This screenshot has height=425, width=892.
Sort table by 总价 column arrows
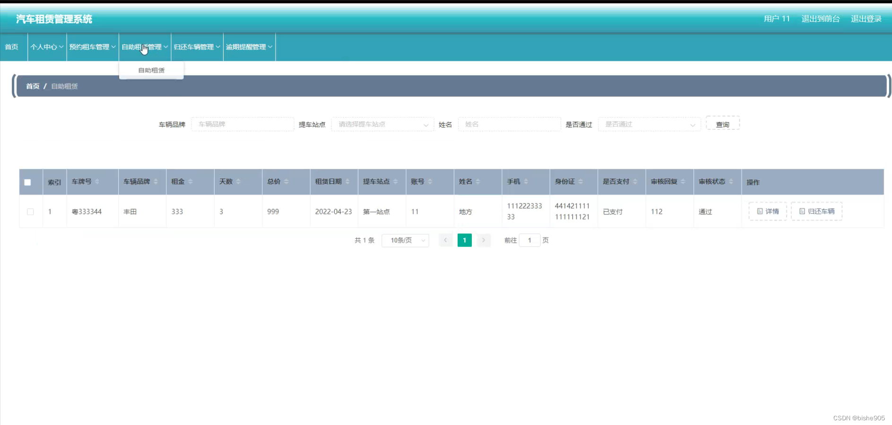pos(286,182)
